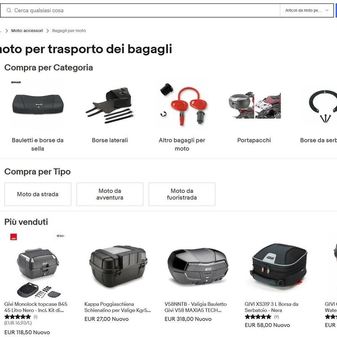The height and width of the screenshot is (337, 337).
Task: Click the Kappa Poggiaschiena Schienalino title link
Action: click(118, 307)
